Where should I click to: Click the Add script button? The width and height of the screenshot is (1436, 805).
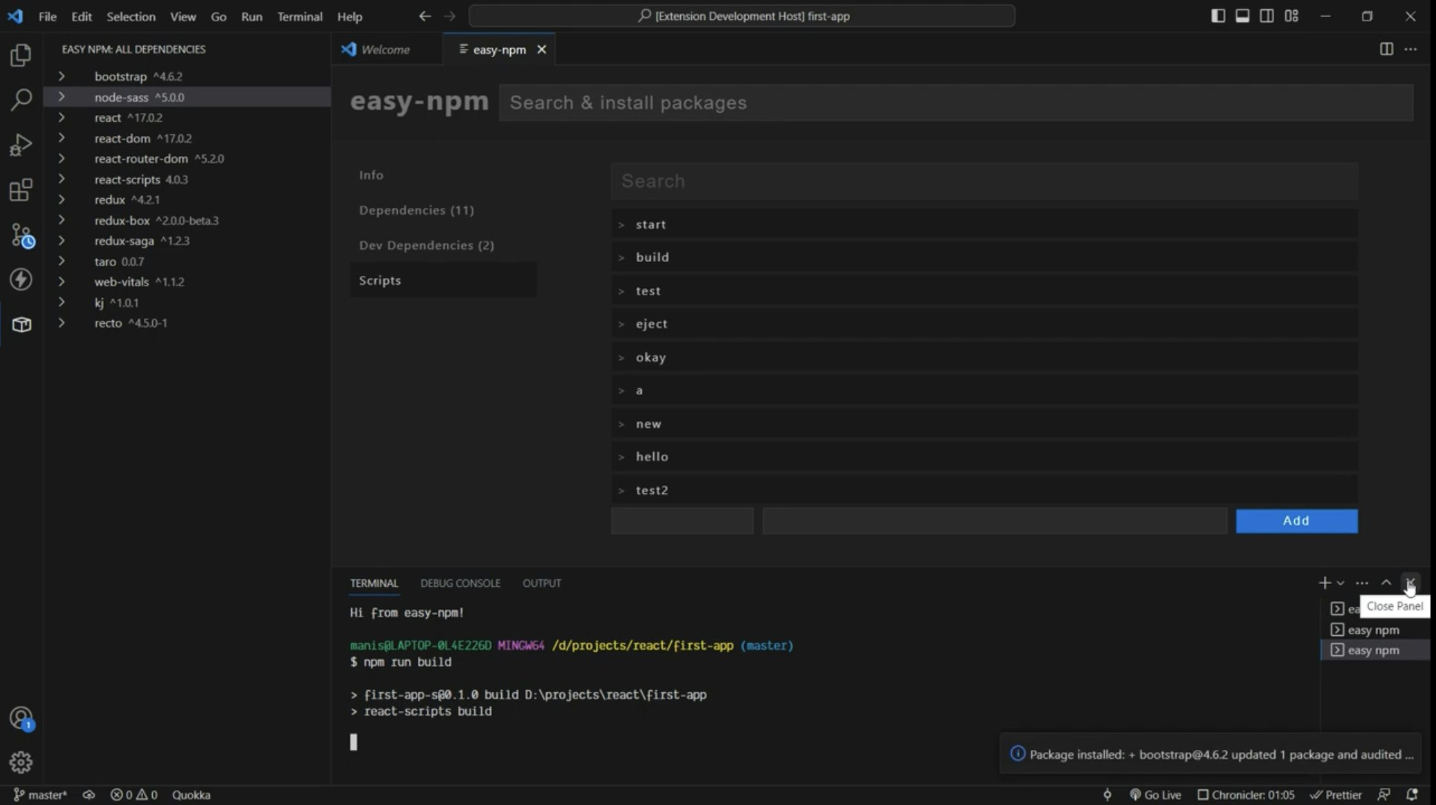[x=1296, y=521]
